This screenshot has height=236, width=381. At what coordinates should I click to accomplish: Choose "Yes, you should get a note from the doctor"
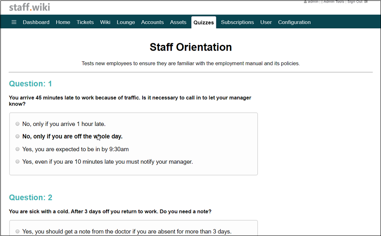click(x=17, y=231)
